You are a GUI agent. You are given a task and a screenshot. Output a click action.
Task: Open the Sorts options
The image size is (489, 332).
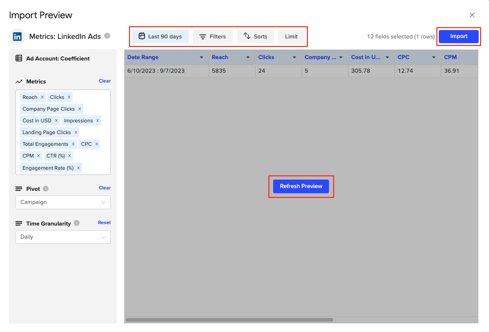[x=255, y=37]
